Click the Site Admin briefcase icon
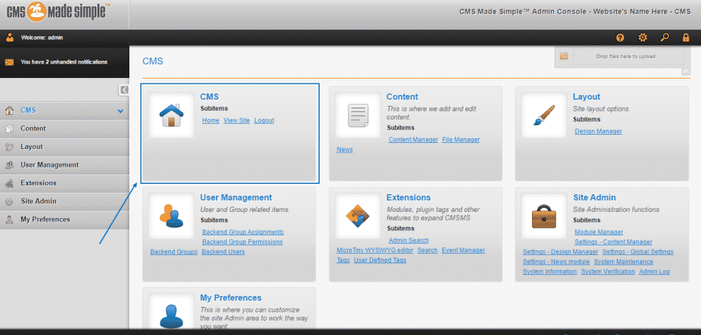701x335 pixels. coord(544,216)
